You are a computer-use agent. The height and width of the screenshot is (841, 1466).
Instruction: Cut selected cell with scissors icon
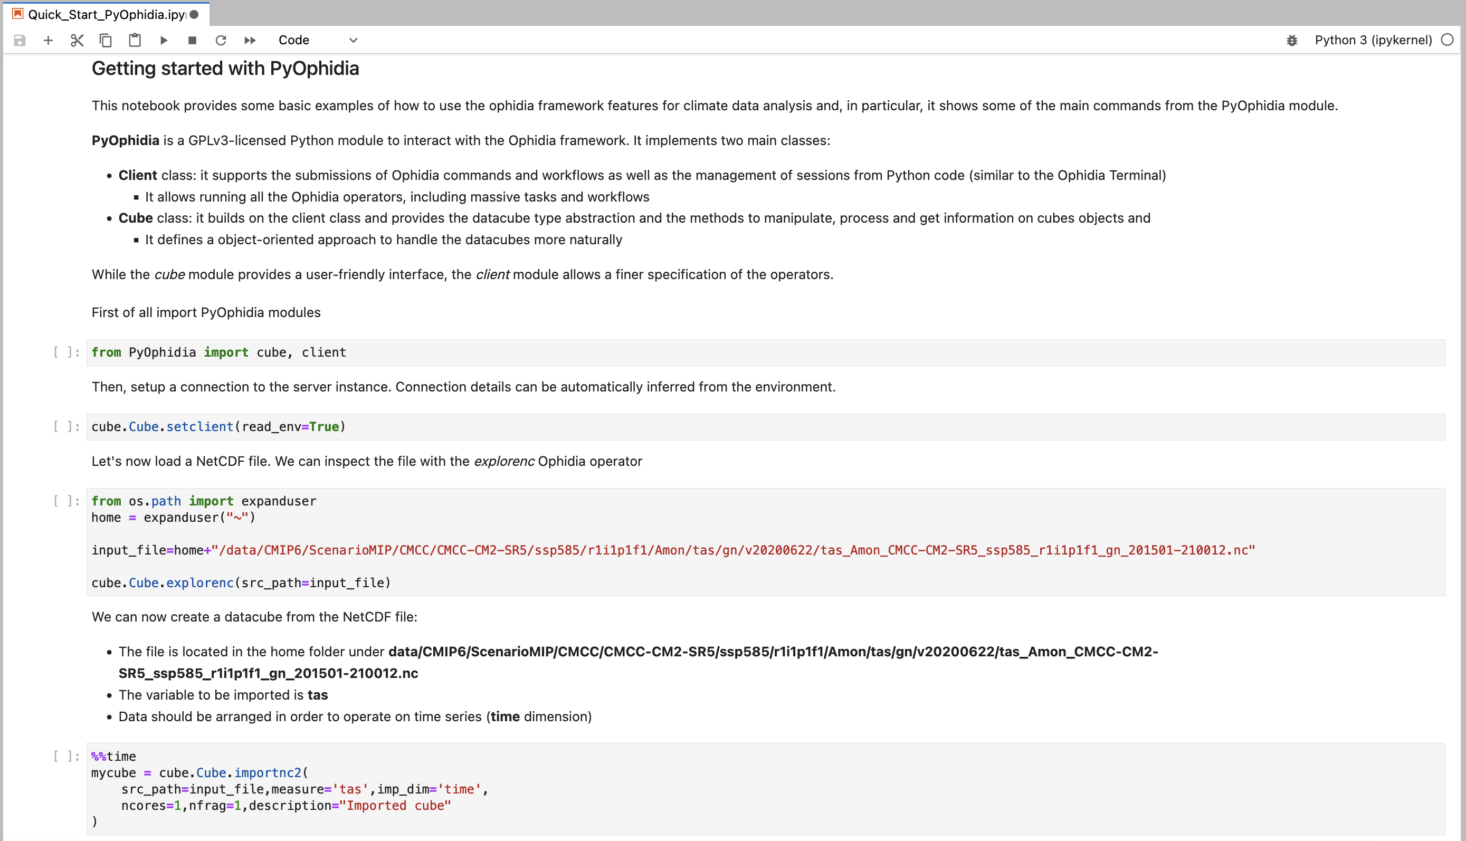tap(77, 41)
